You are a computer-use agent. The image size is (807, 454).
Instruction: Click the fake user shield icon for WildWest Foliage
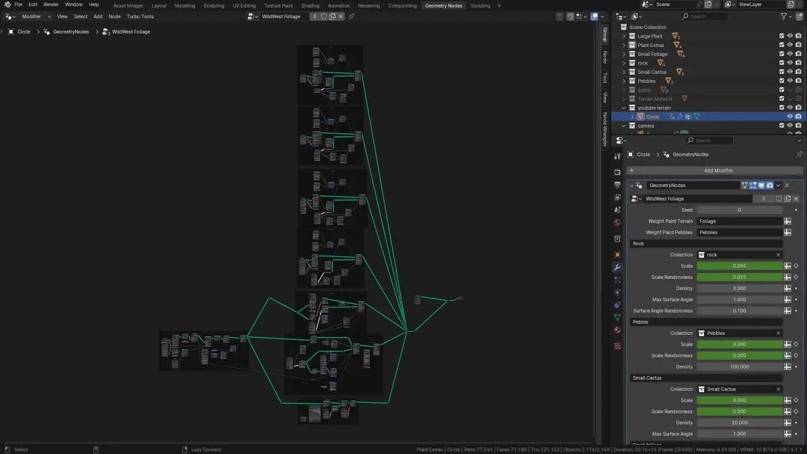(x=323, y=16)
